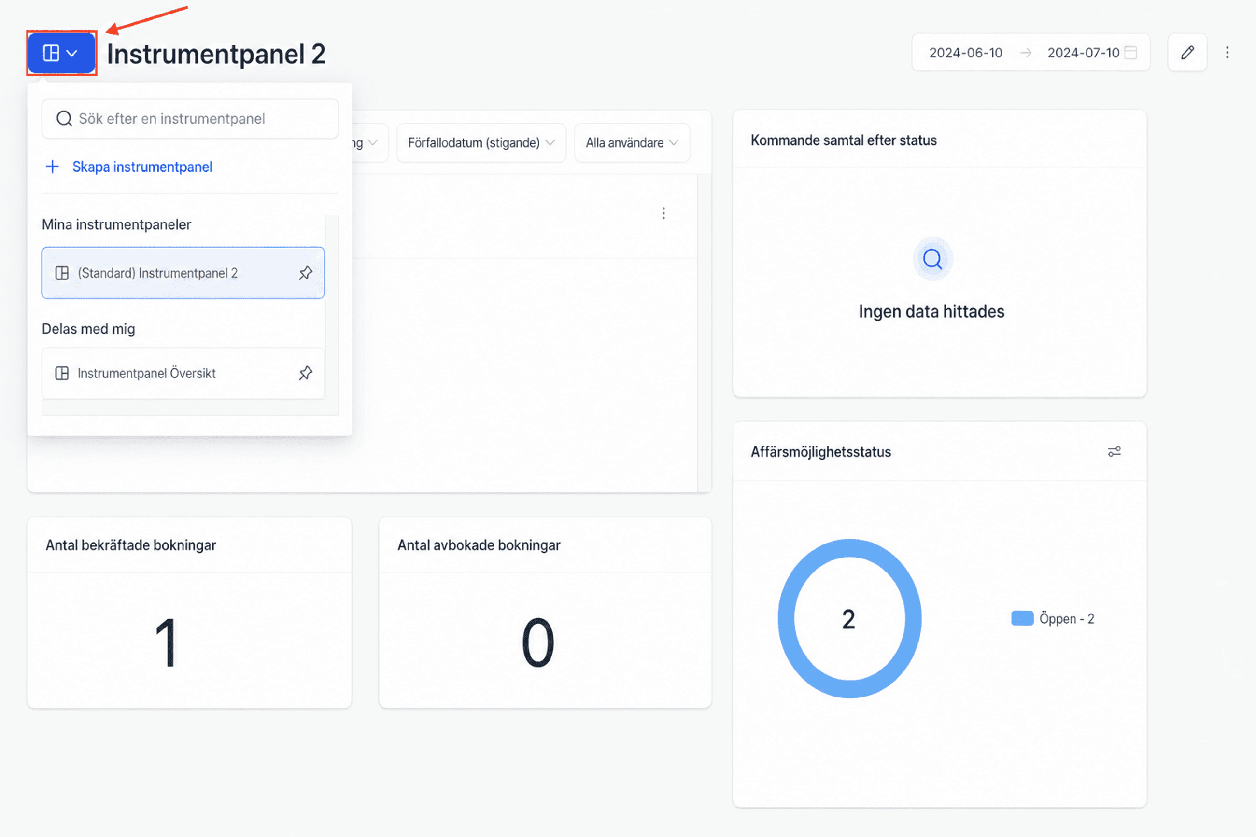The image size is (1256, 837).
Task: Click the start date 2024-06-10
Action: coord(965,52)
